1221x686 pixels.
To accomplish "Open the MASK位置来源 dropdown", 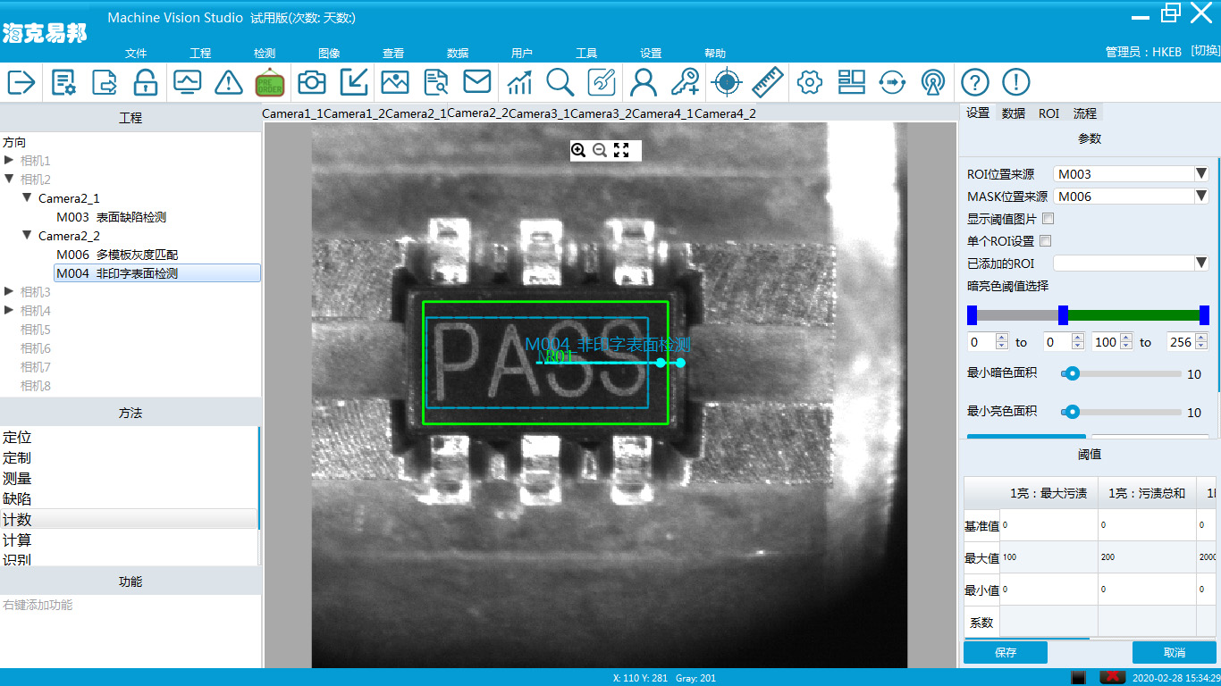I will click(x=1201, y=197).
